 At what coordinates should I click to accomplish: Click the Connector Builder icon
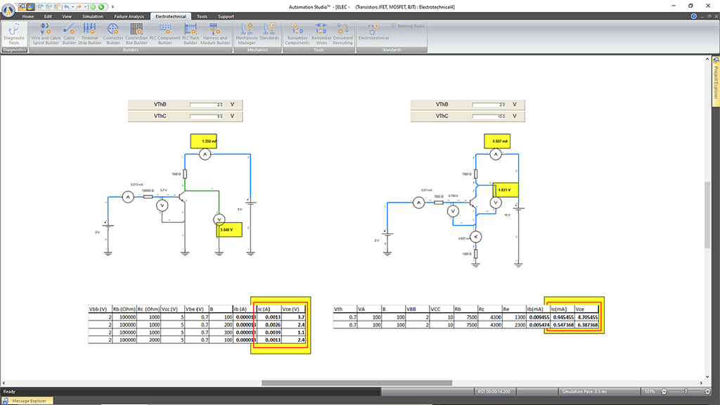point(113,29)
